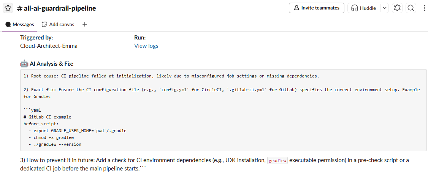Open search with the magnifying glass icon
Screen dimensions: 428x172
click(x=411, y=8)
